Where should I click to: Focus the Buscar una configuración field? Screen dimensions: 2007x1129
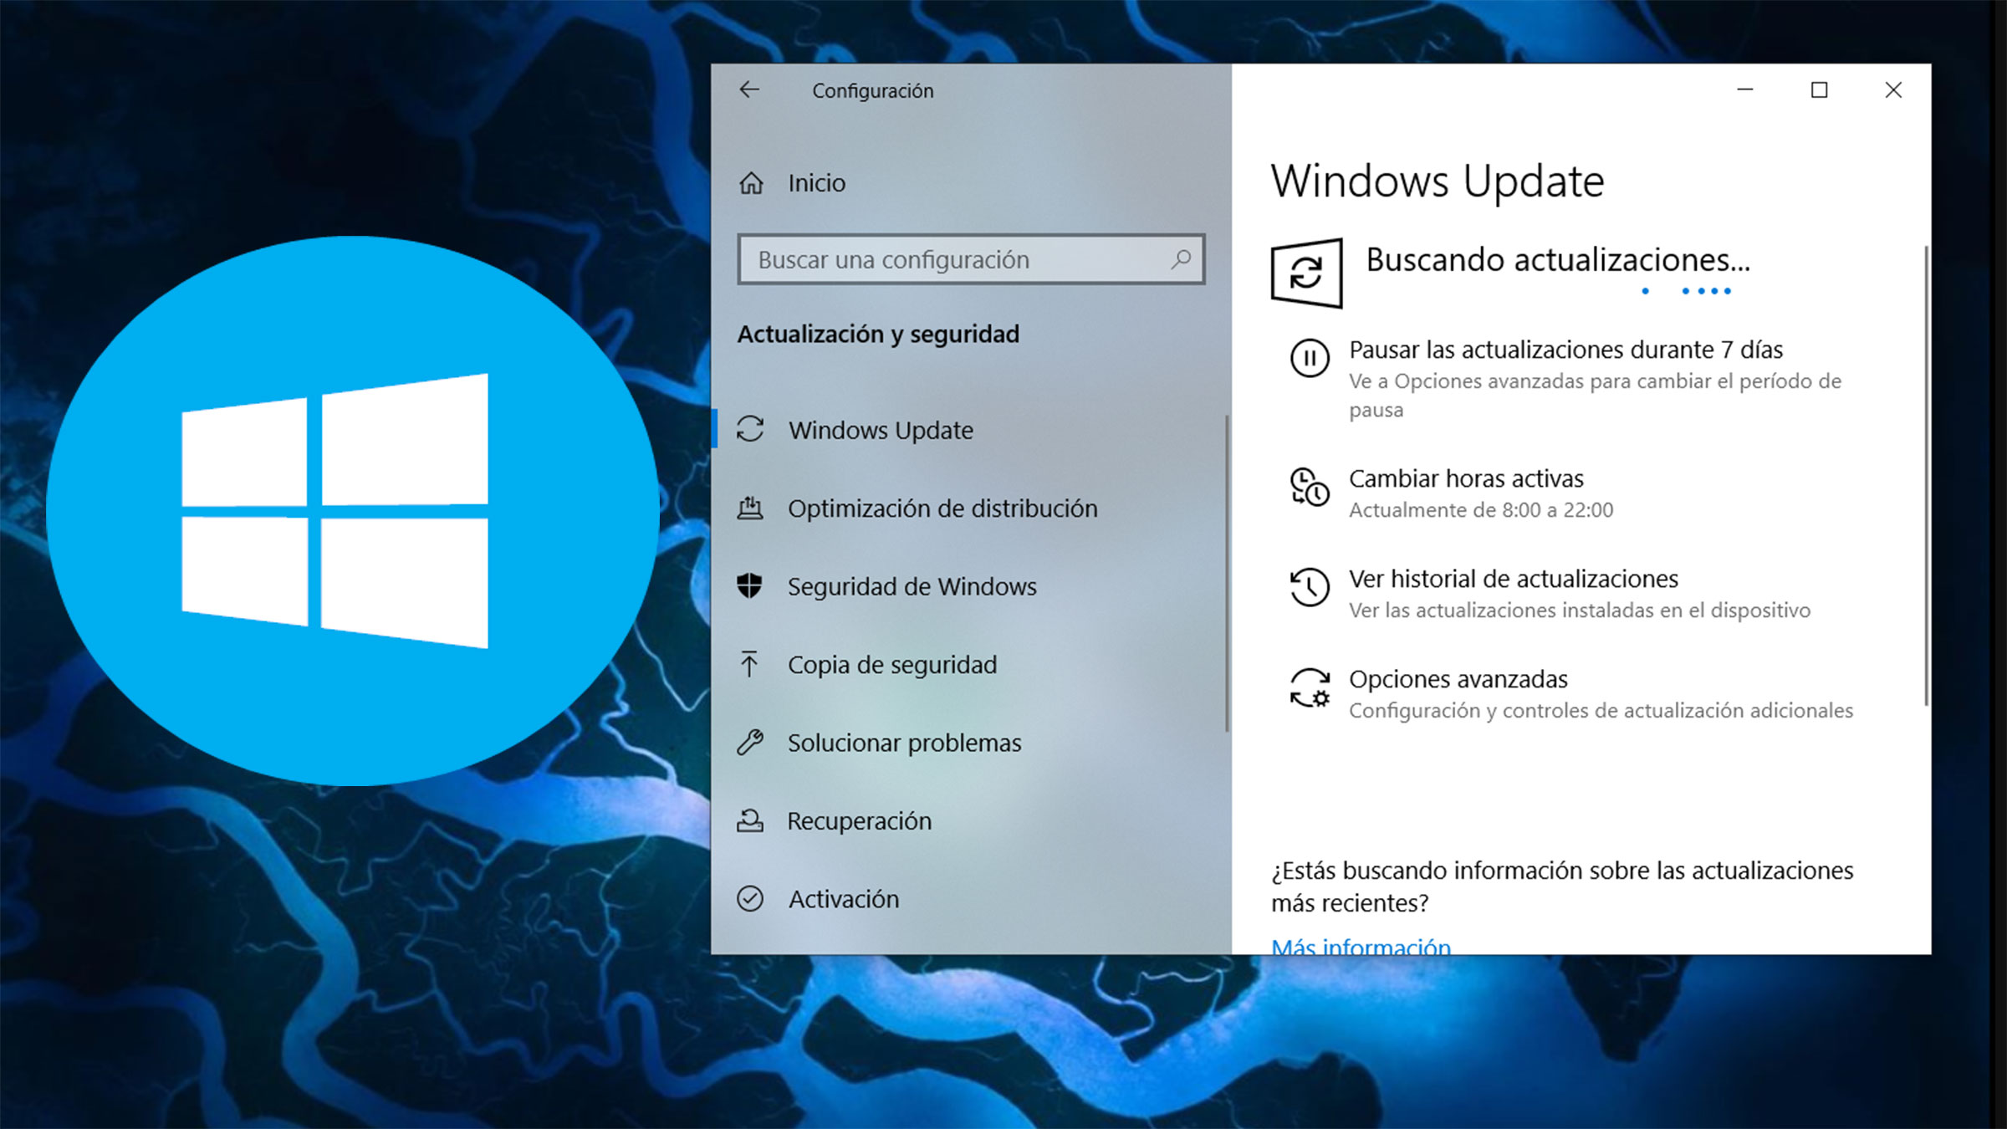(x=953, y=260)
